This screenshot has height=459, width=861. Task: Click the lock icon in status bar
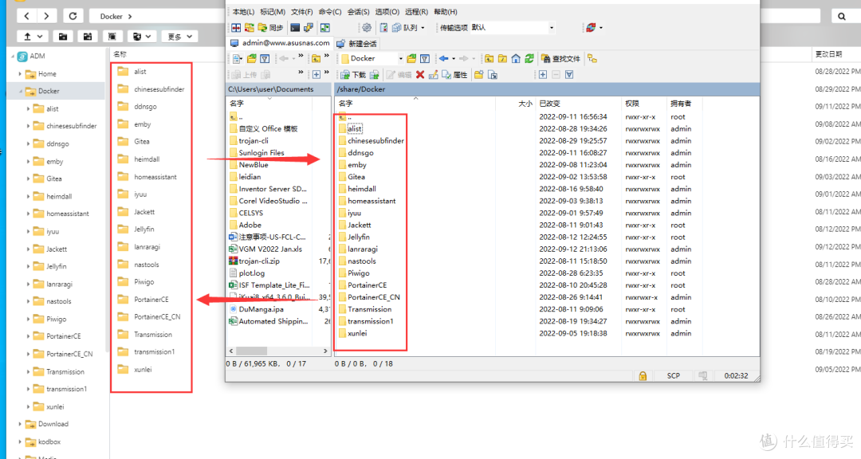pos(643,375)
